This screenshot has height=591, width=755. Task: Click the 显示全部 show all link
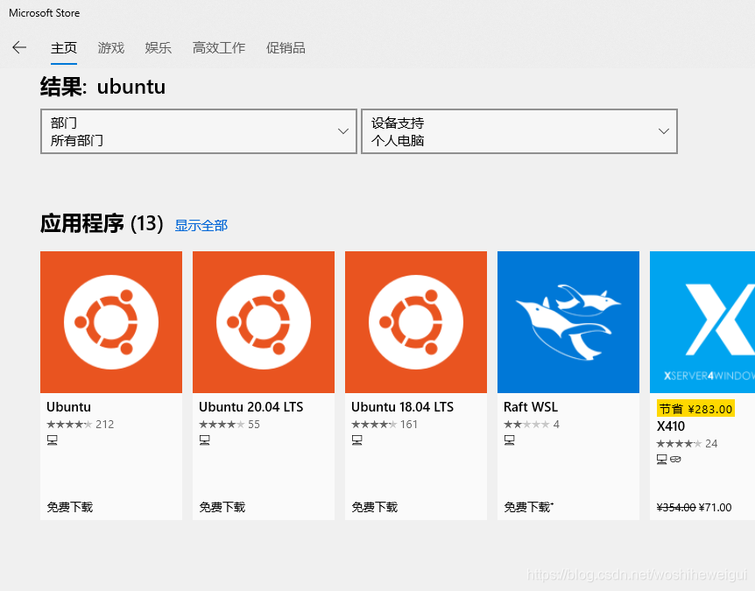201,226
